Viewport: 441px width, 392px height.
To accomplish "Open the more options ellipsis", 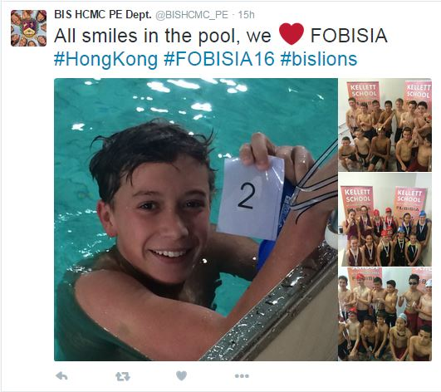I will tap(242, 376).
